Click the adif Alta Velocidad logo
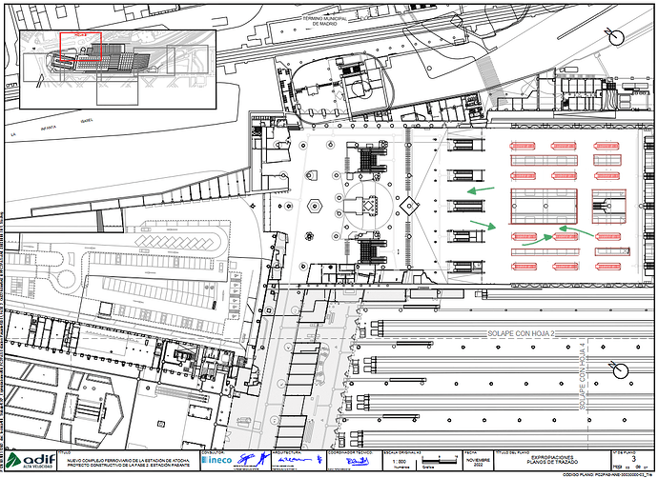658x478 pixels. click(x=31, y=461)
